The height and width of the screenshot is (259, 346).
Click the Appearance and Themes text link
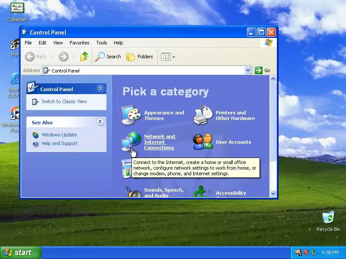(164, 115)
